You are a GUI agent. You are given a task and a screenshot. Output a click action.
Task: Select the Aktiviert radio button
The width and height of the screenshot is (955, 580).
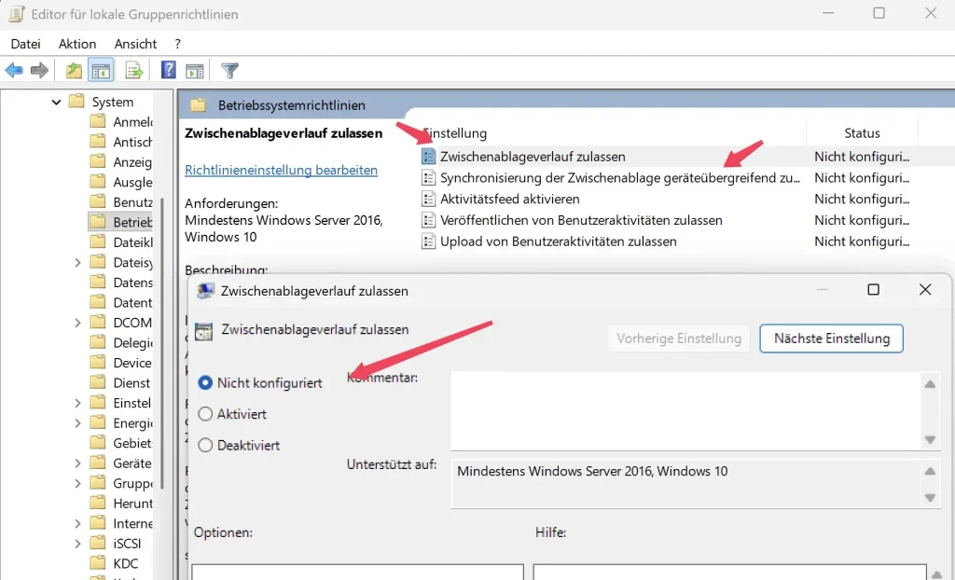coord(205,414)
